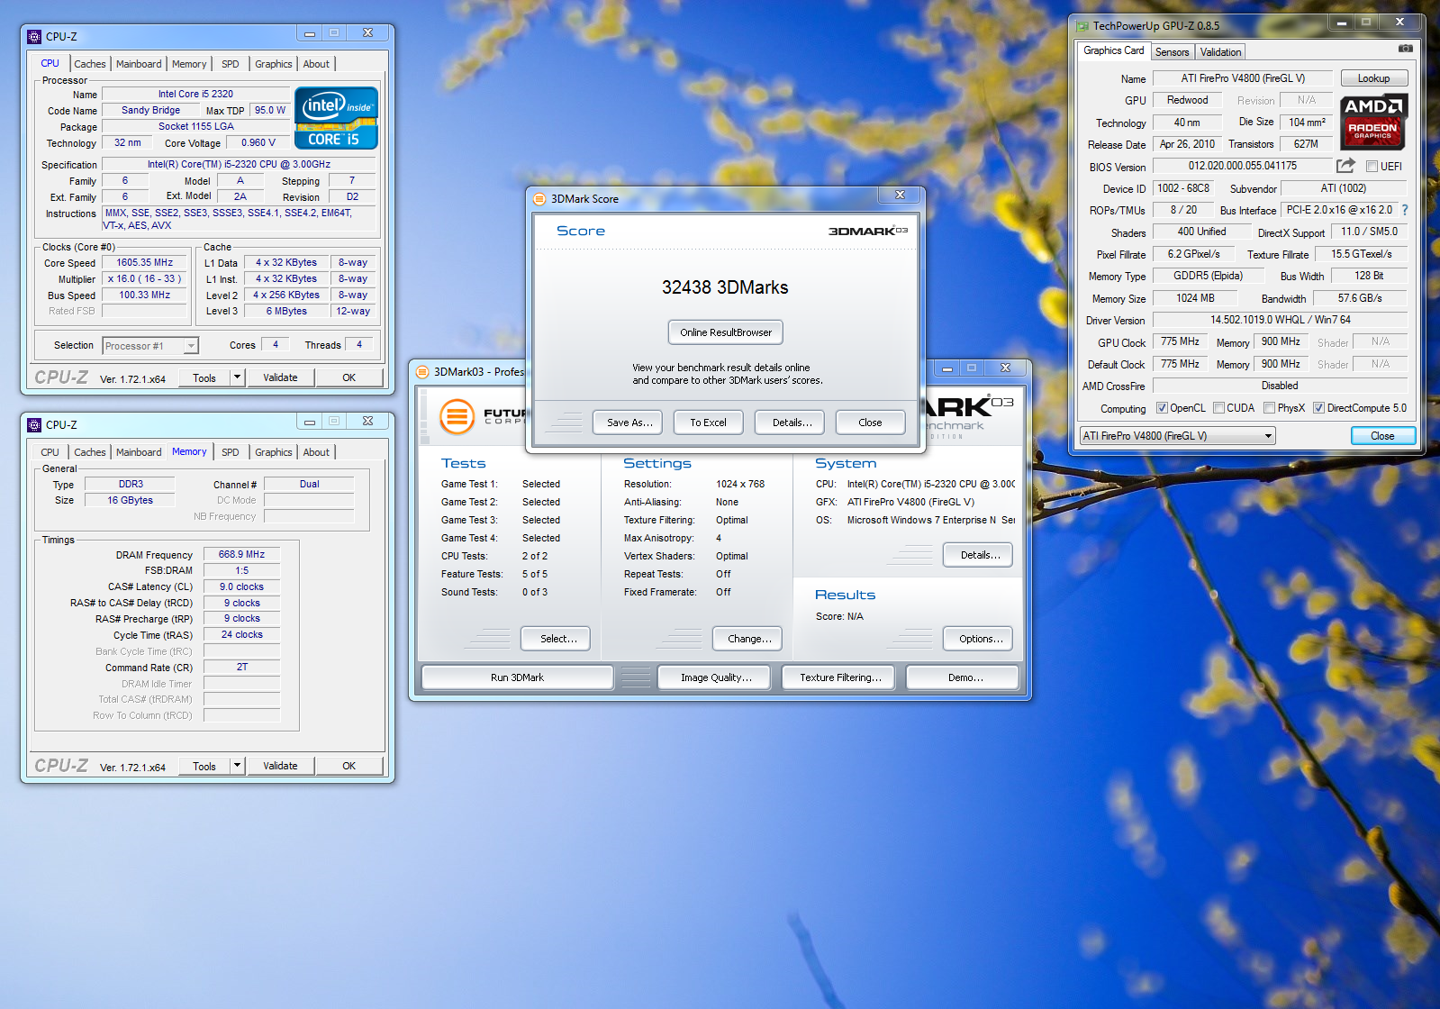Image resolution: width=1440 pixels, height=1009 pixels.
Task: Click Options... under Results
Action: 980,639
